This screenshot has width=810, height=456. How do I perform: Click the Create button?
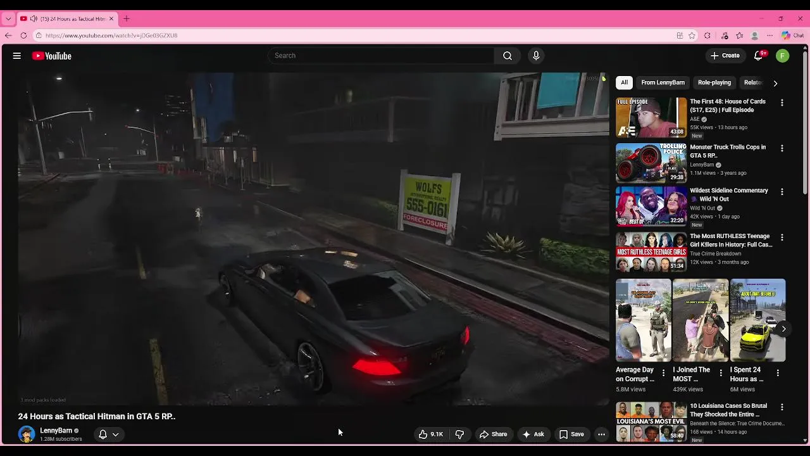(725, 56)
